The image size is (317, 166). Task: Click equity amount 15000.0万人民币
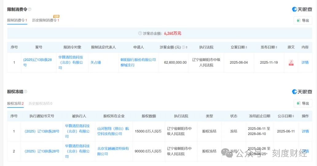(x=148, y=131)
